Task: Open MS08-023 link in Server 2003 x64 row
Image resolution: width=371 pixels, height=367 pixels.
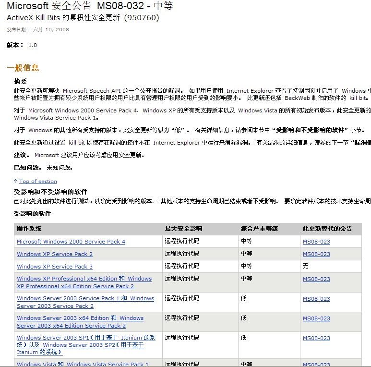Action: [316, 318]
